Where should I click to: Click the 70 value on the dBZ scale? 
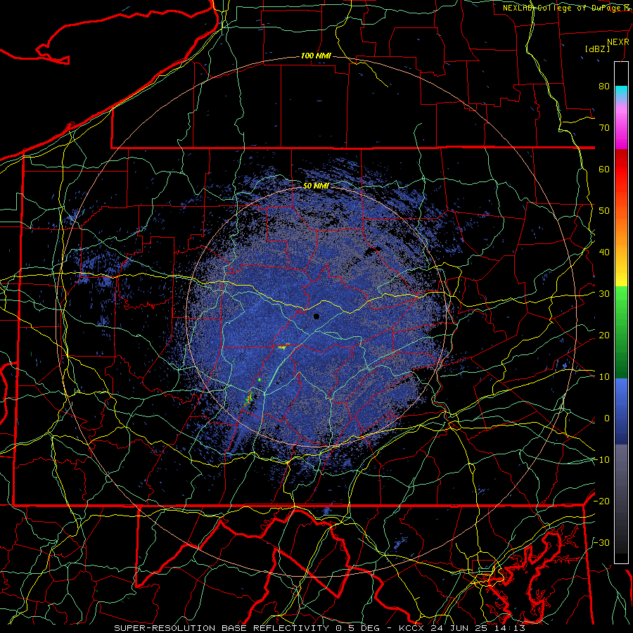click(x=604, y=127)
